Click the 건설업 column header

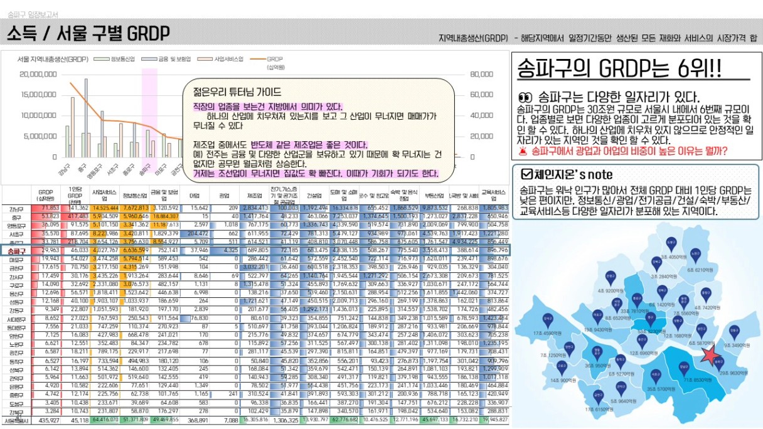click(313, 195)
